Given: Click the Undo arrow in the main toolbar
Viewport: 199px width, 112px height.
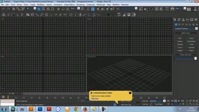Looking at the screenshot, I should coord(3,9).
